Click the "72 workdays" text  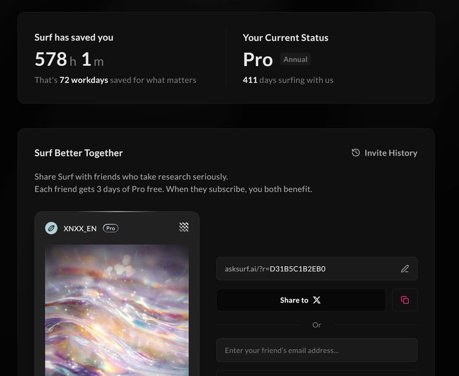(x=84, y=80)
